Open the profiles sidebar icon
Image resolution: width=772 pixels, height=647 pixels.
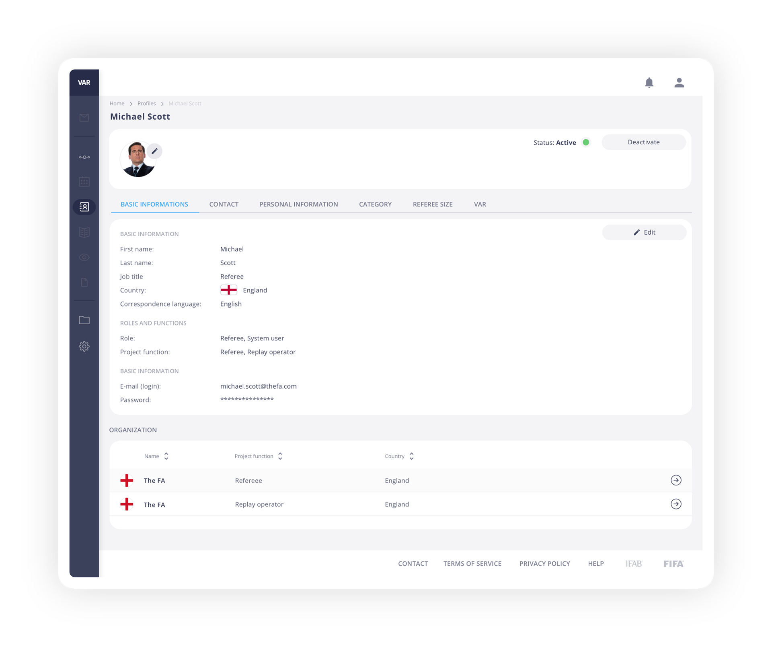point(84,207)
